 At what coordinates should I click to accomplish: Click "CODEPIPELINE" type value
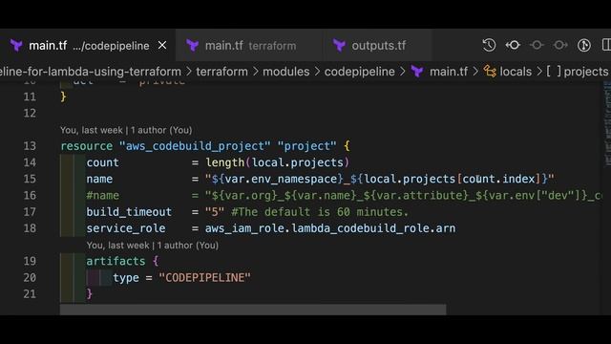[204, 278]
